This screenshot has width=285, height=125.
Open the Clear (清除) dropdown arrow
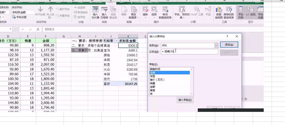[145, 18]
